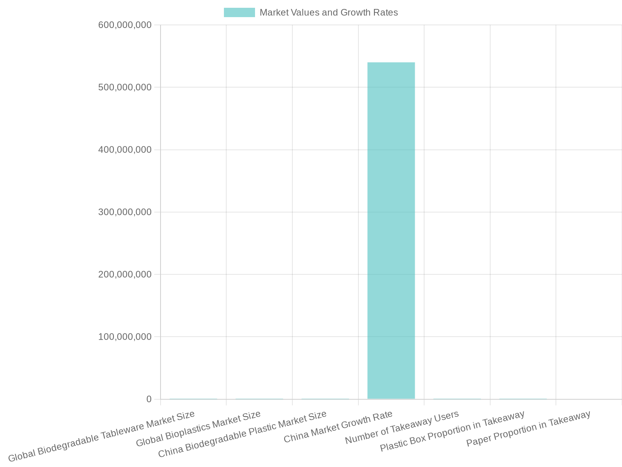Select the Global Bioplastics Market Size label
Image resolution: width=622 pixels, height=467 pixels.
click(198, 428)
